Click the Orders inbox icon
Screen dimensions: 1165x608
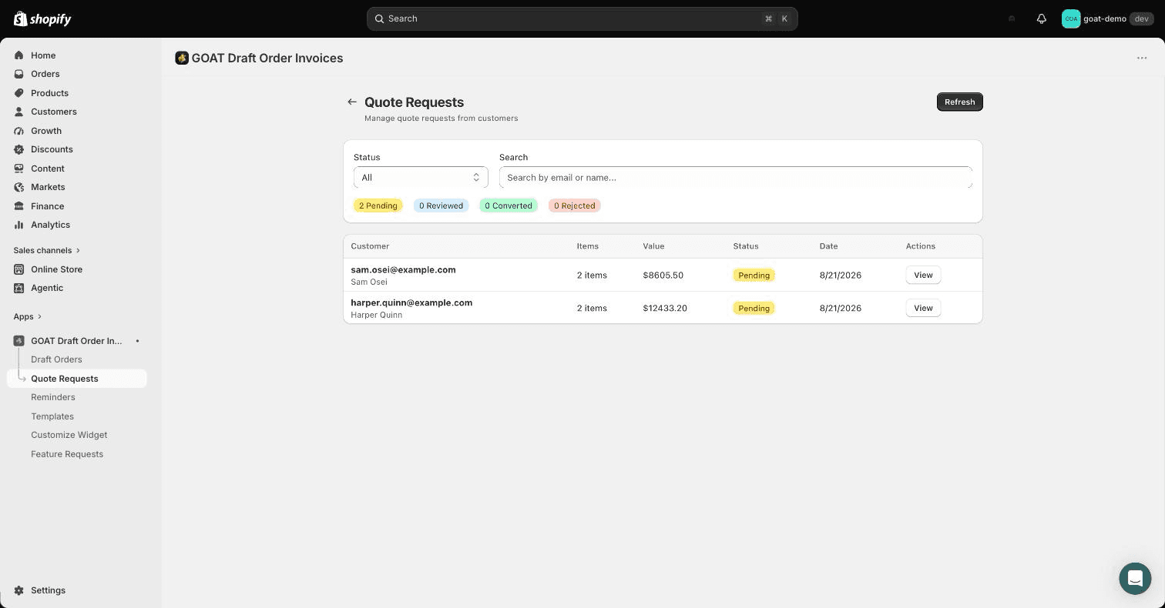point(19,74)
